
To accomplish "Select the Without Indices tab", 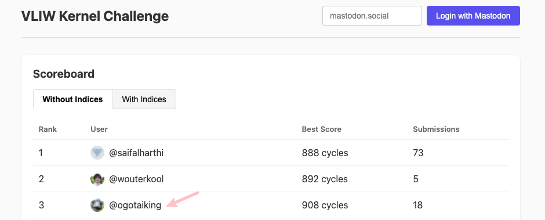I will pyautogui.click(x=72, y=99).
